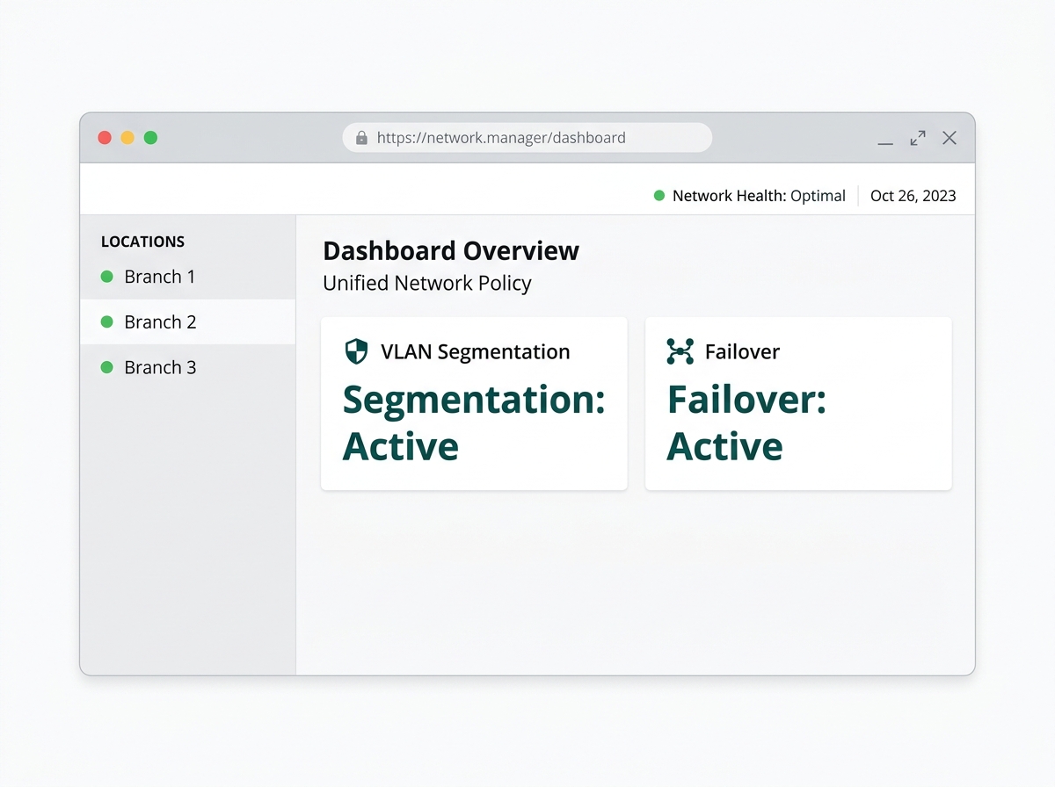The height and width of the screenshot is (787, 1055).
Task: Click the yellow minimize traffic-light button
Action: (127, 138)
